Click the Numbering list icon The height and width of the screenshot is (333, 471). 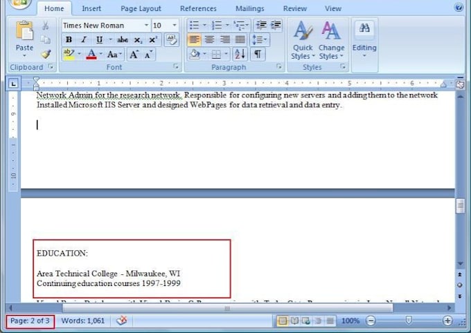pyautogui.click(x=217, y=25)
